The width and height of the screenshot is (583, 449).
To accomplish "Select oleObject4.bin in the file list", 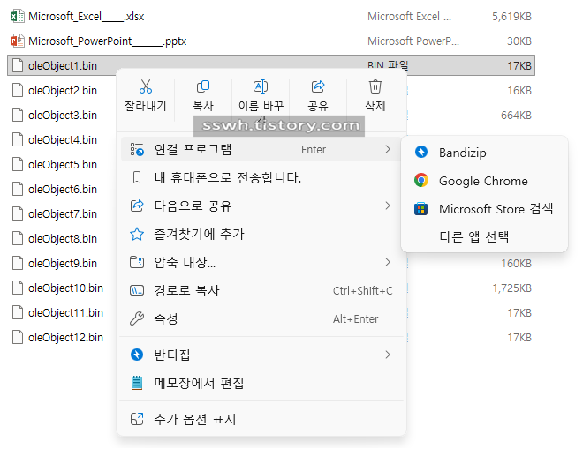I will 63,140.
